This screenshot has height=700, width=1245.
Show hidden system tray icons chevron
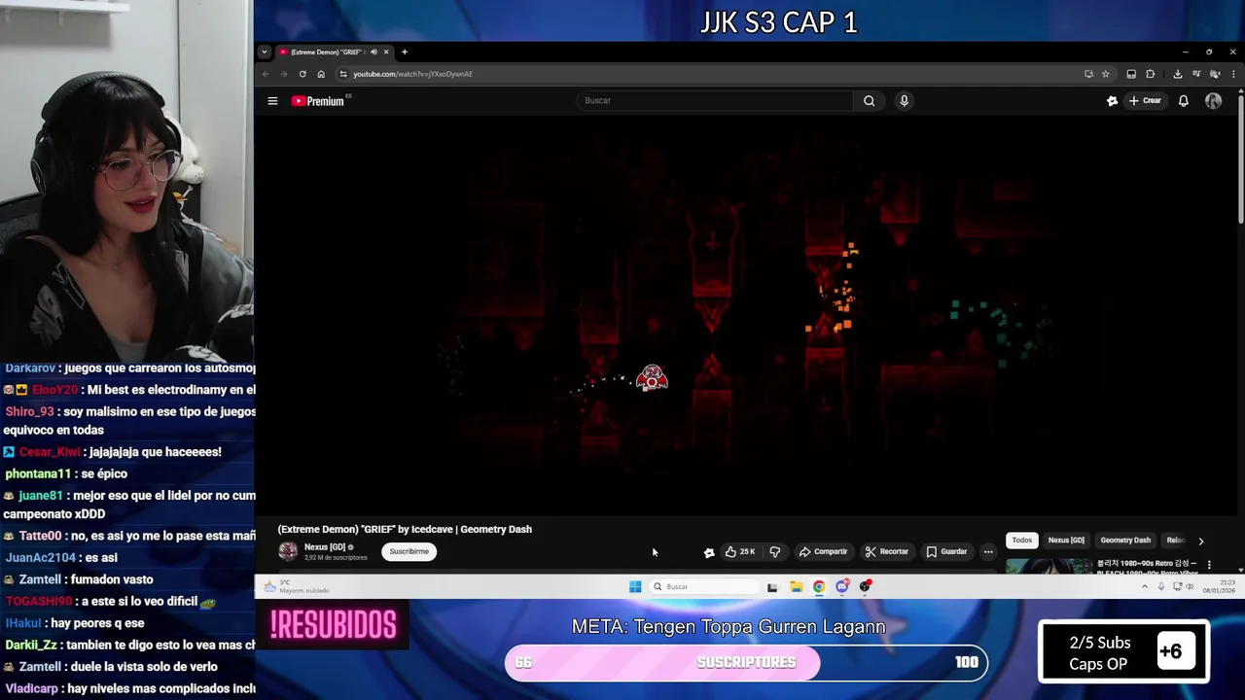click(1144, 586)
